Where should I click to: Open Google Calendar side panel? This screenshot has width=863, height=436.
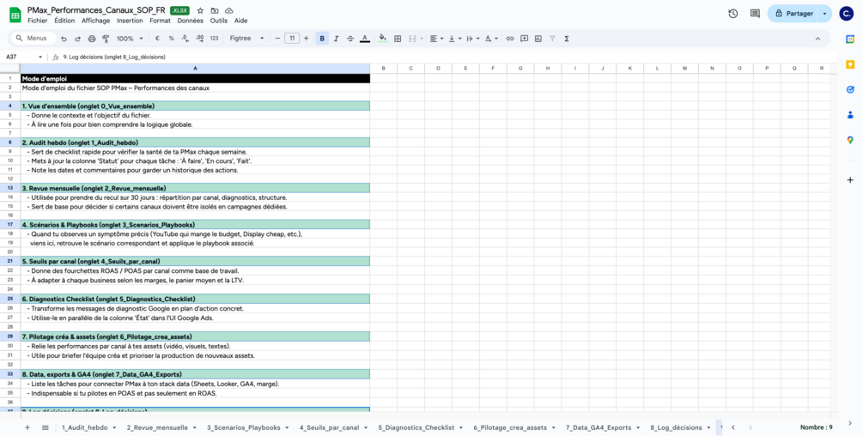(850, 39)
